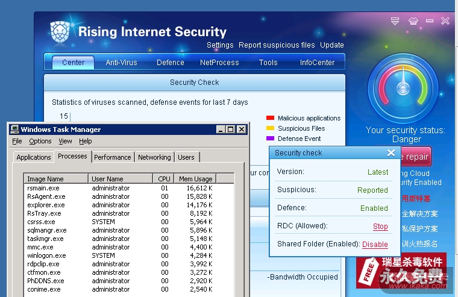Switch to Performance tab in Task Manager
Viewport: 458px width, 297px height.
click(113, 157)
